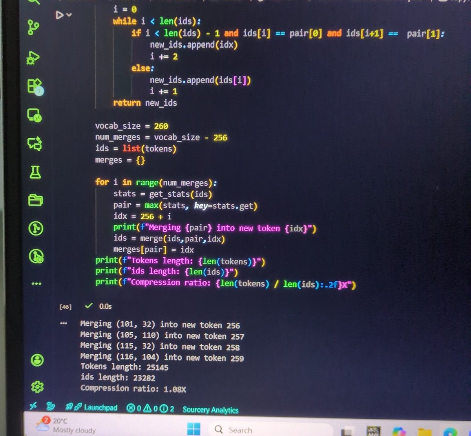
Task: Click output 'Tokens length: 25145'
Action: coord(124,367)
